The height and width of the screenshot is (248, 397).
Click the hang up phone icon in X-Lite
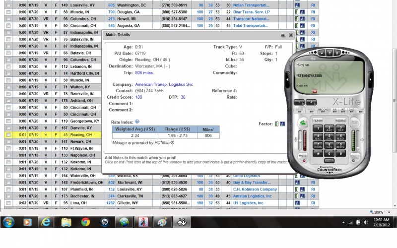coord(355,123)
